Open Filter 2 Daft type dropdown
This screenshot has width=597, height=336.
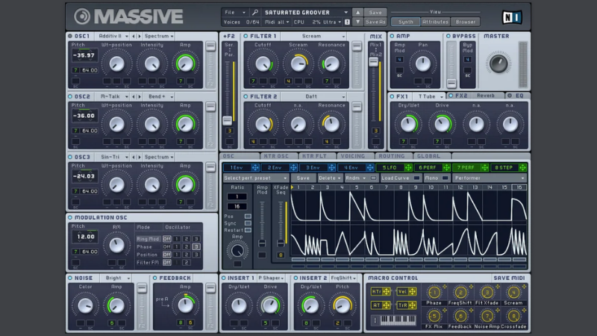point(313,97)
